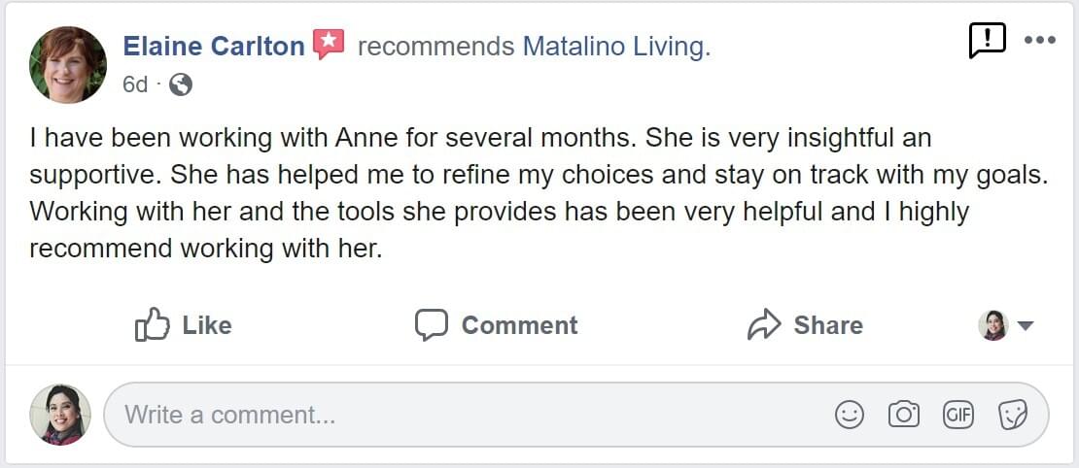The image size is (1079, 468).
Task: Click the red recommendation star badge
Action: pos(329,45)
